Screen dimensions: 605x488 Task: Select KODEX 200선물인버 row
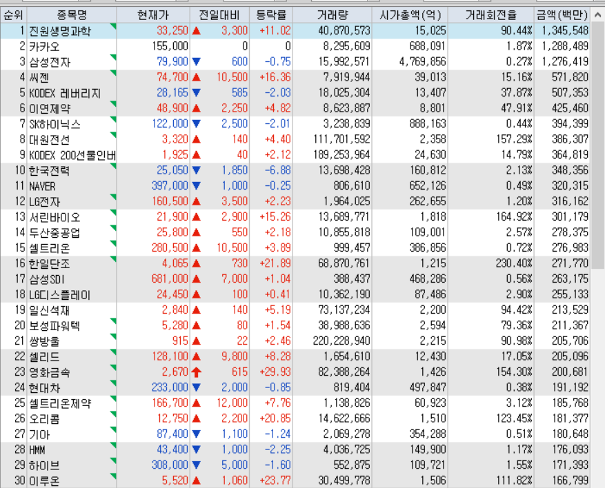(295, 155)
